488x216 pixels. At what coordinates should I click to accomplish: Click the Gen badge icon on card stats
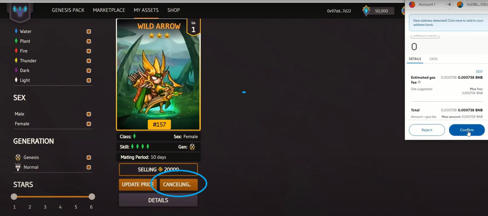[x=192, y=147]
